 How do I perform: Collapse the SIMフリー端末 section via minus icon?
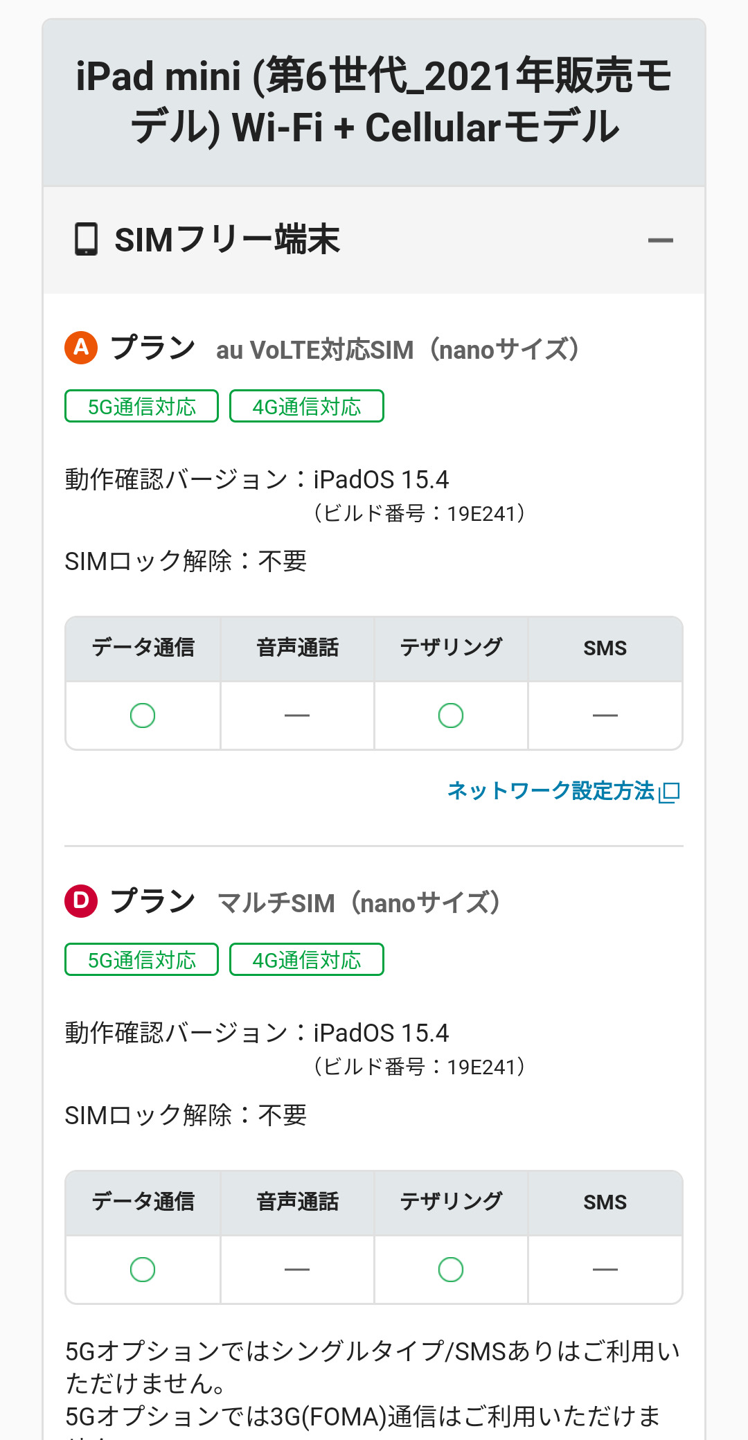pyautogui.click(x=660, y=240)
